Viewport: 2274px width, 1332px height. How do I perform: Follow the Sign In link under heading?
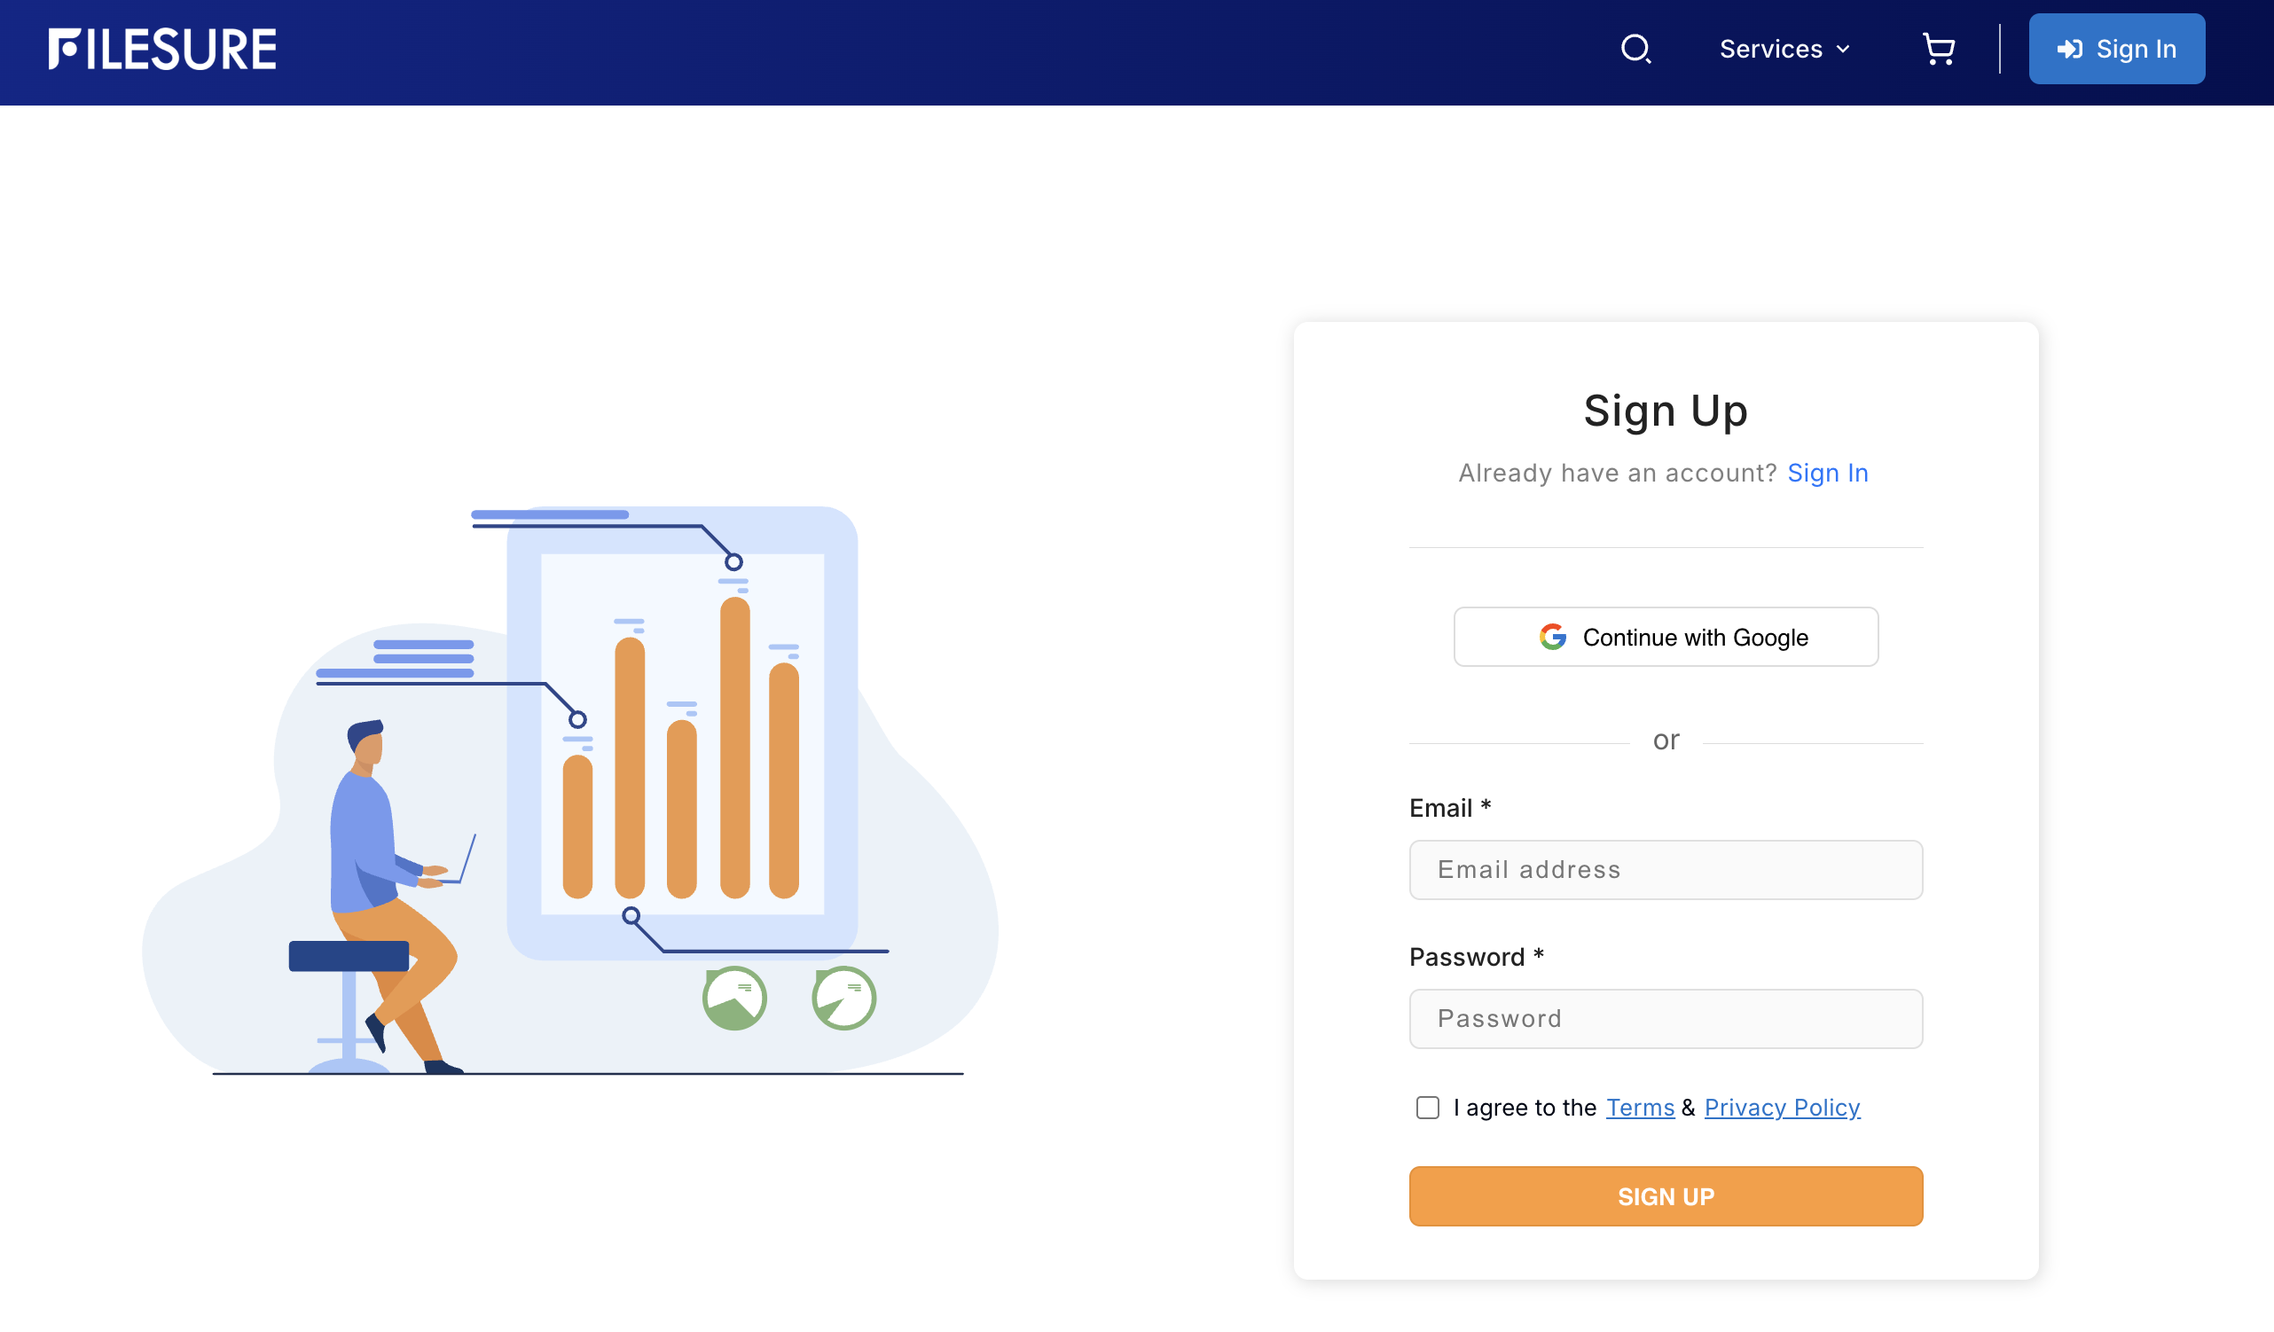coord(1827,473)
